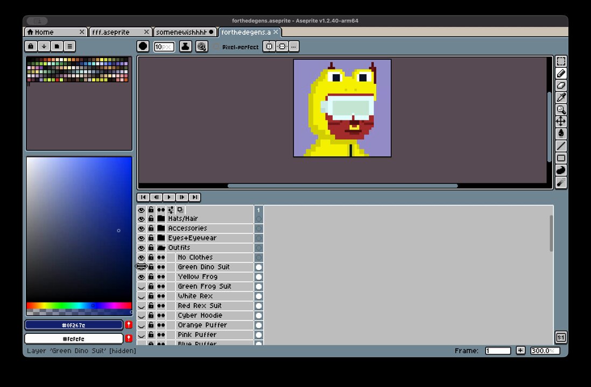Viewport: 591px width, 387px height.
Task: Open the brush type selector
Action: coord(143,46)
